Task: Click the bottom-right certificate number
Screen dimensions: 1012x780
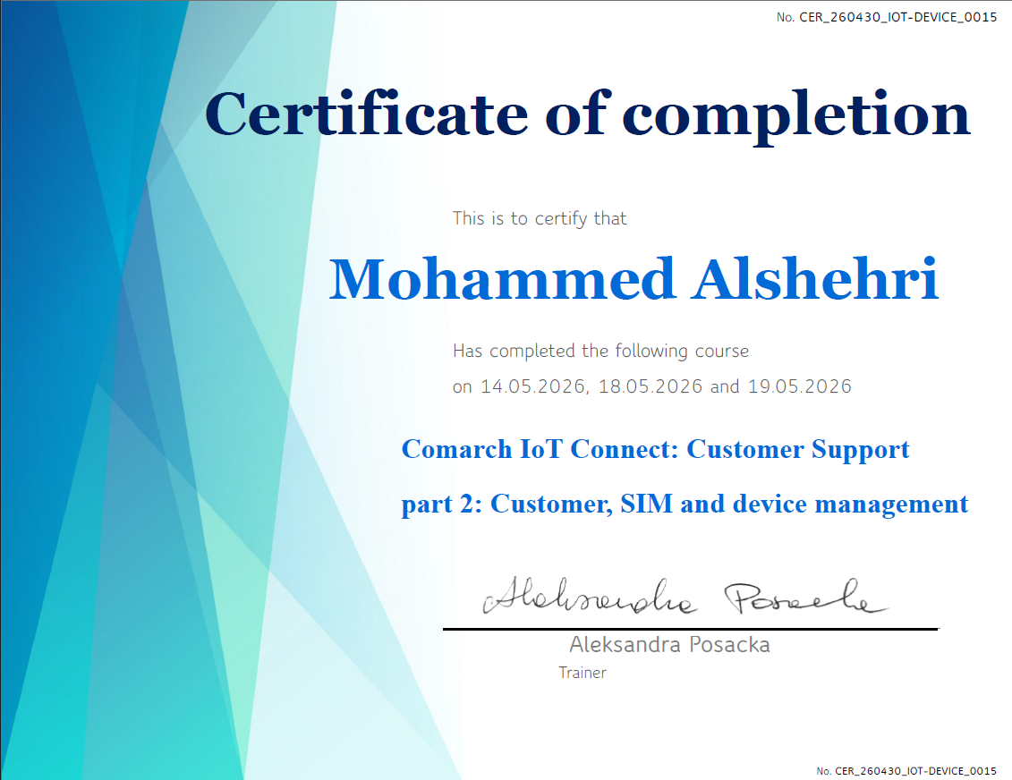Action: 906,771
